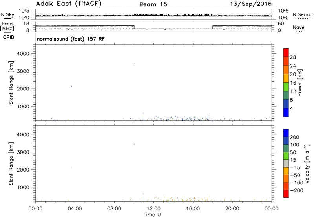314x217 pixels.
Task: Click the 'Beam 15' header label
Action: 153,4
